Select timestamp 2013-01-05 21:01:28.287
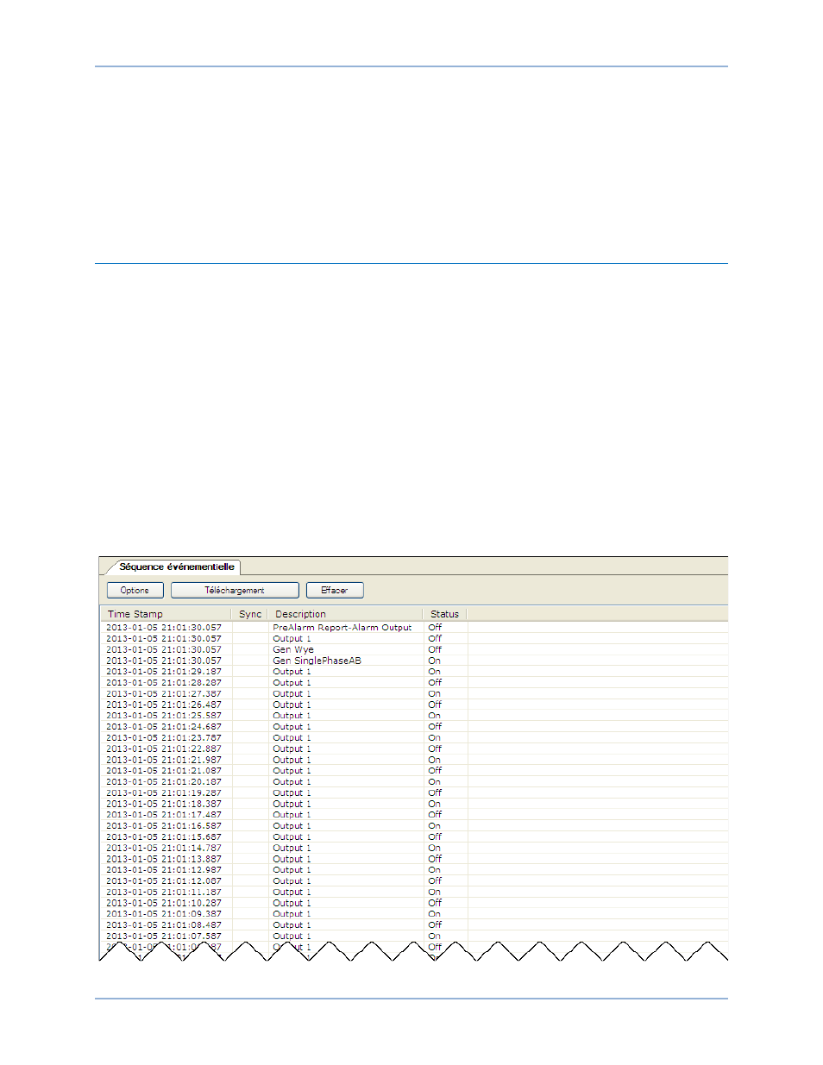This screenshot has height=1065, width=823. click(x=164, y=683)
